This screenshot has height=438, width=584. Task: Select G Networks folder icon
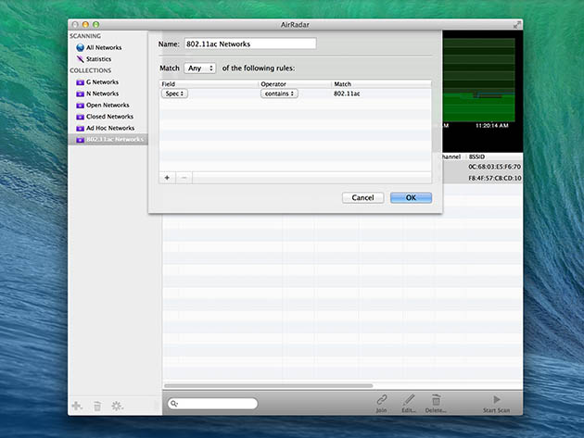80,82
